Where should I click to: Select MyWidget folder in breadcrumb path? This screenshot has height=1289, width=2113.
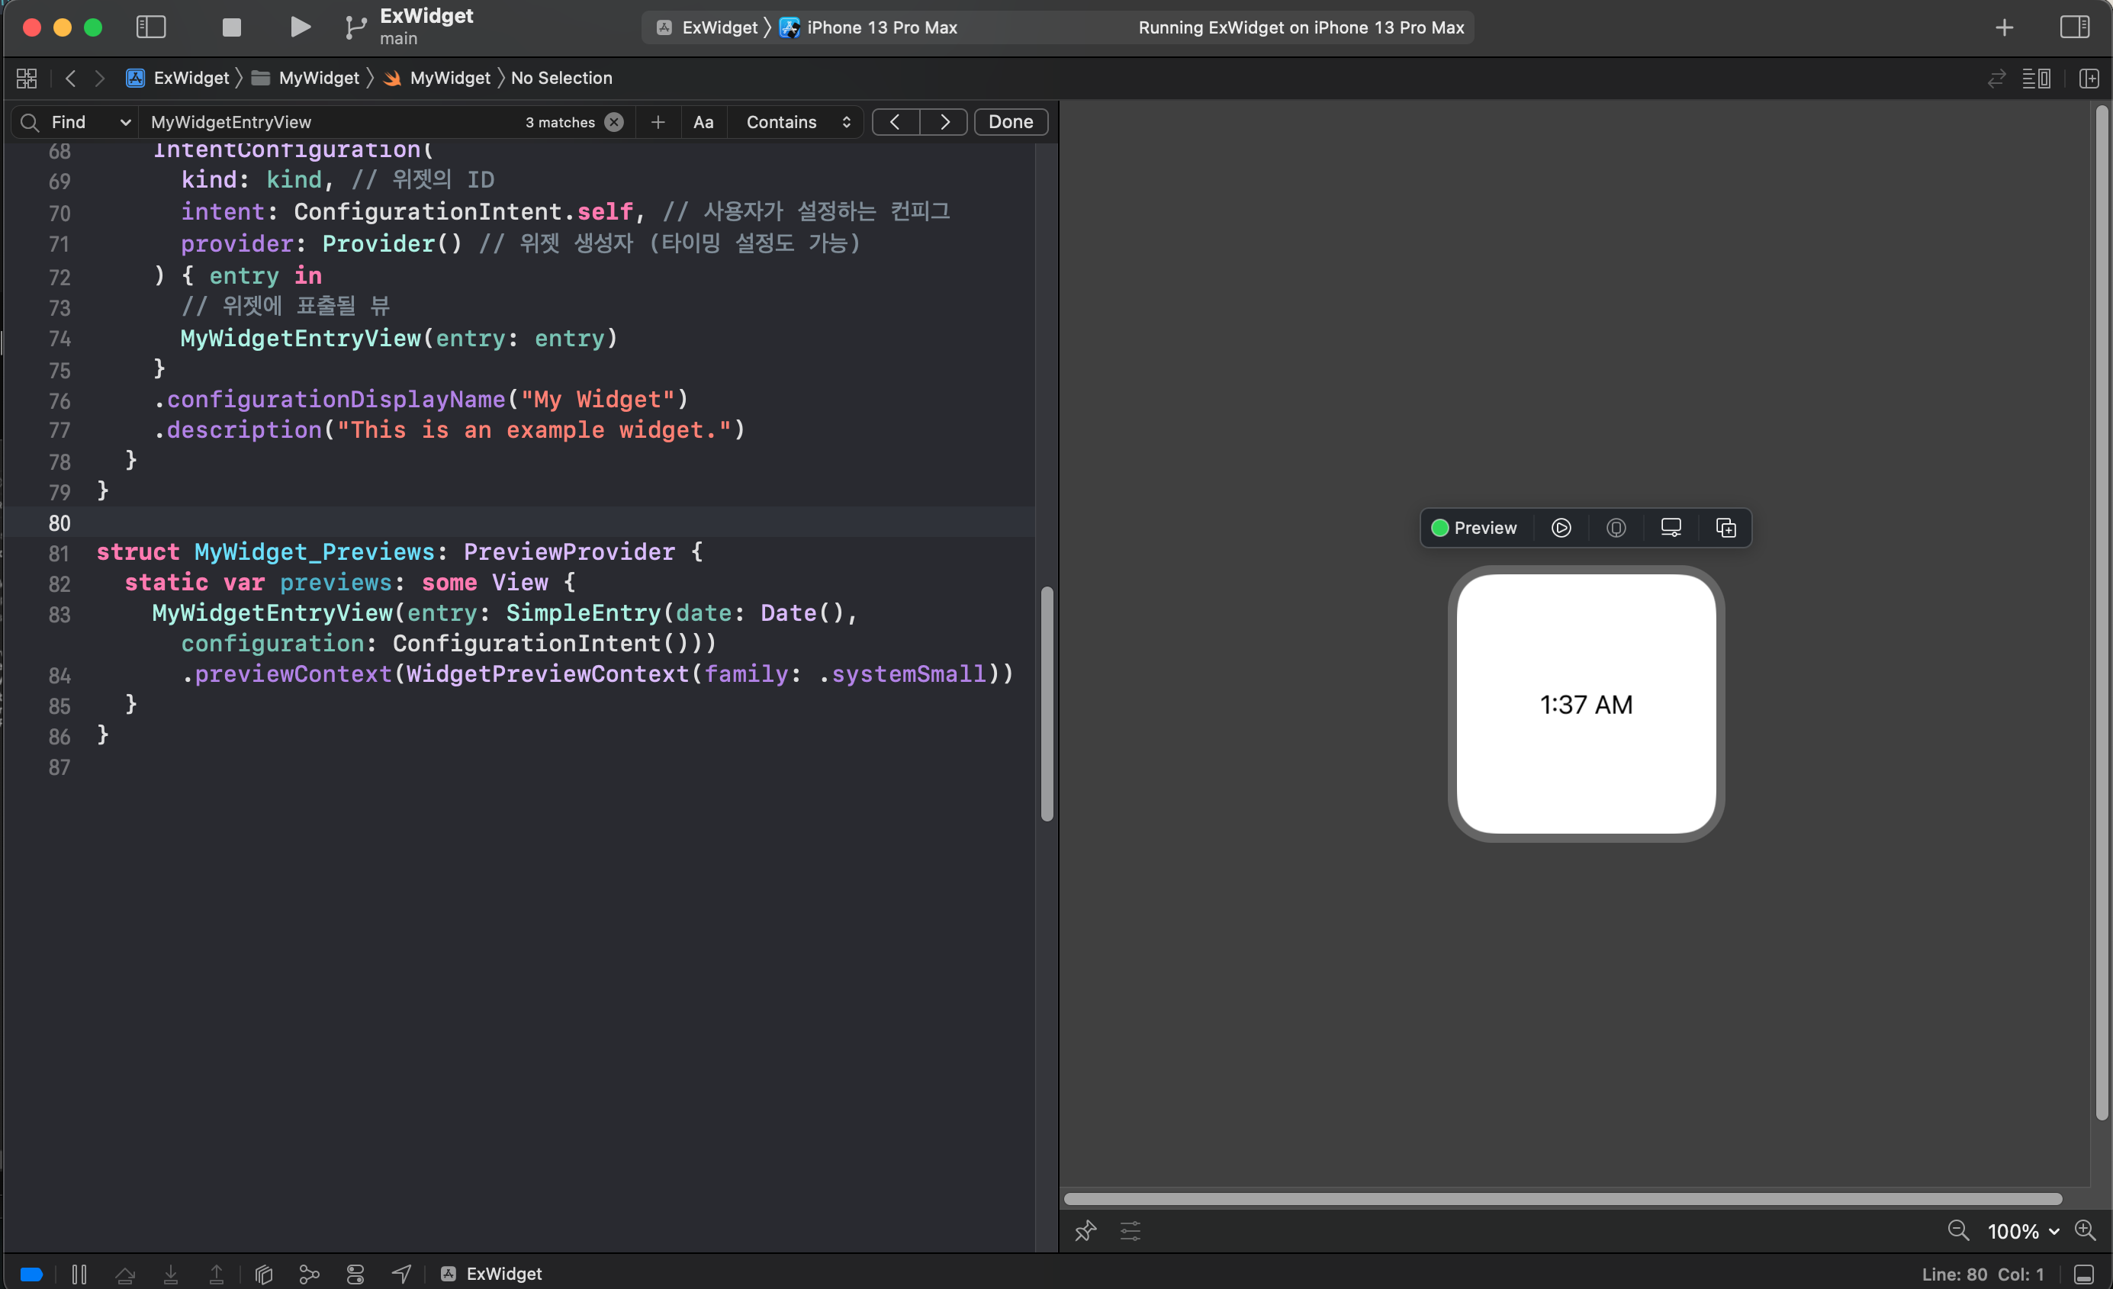(318, 78)
